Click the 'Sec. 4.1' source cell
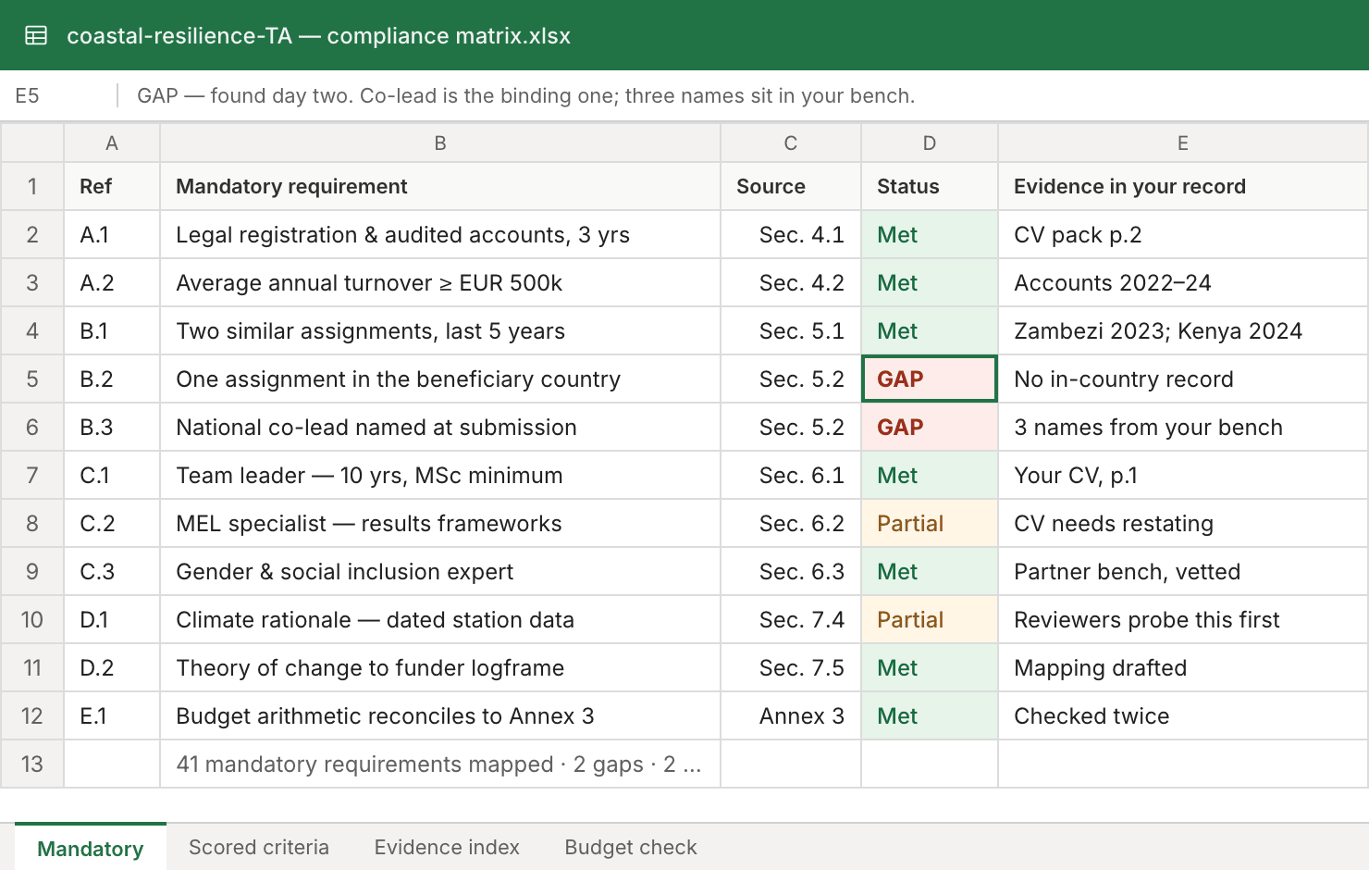 (x=791, y=234)
